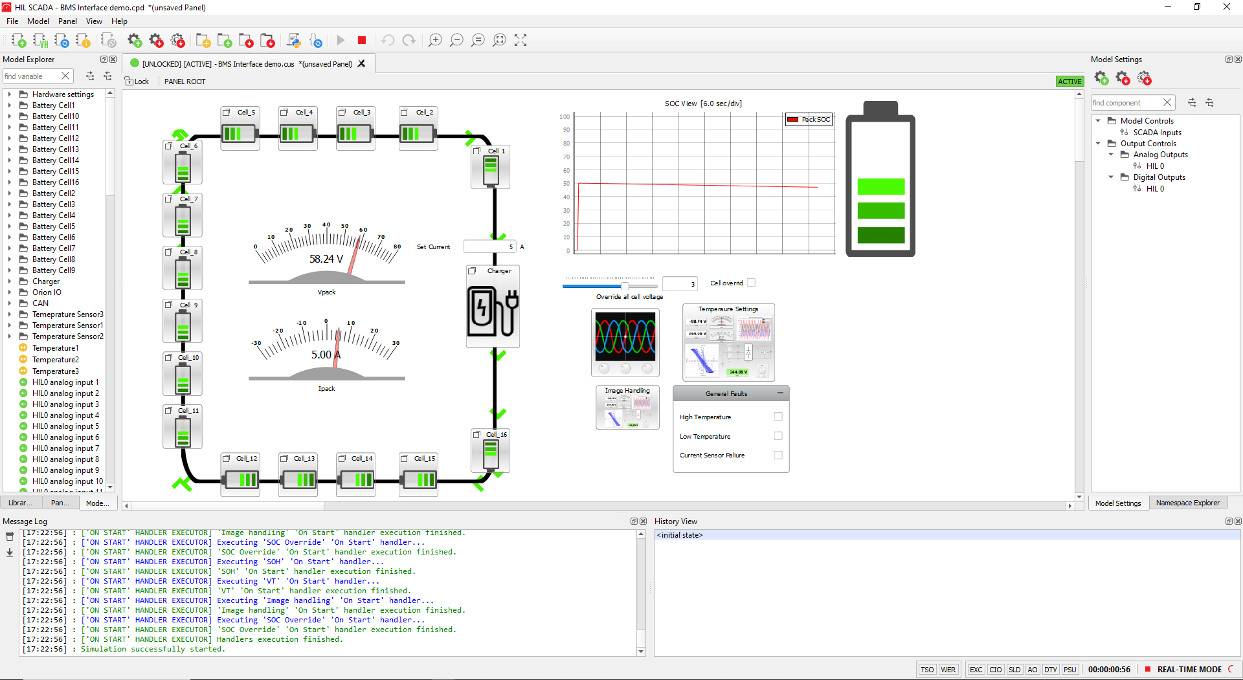Collapse the Analog Outputs tree node
The height and width of the screenshot is (680, 1243).
click(x=1112, y=154)
